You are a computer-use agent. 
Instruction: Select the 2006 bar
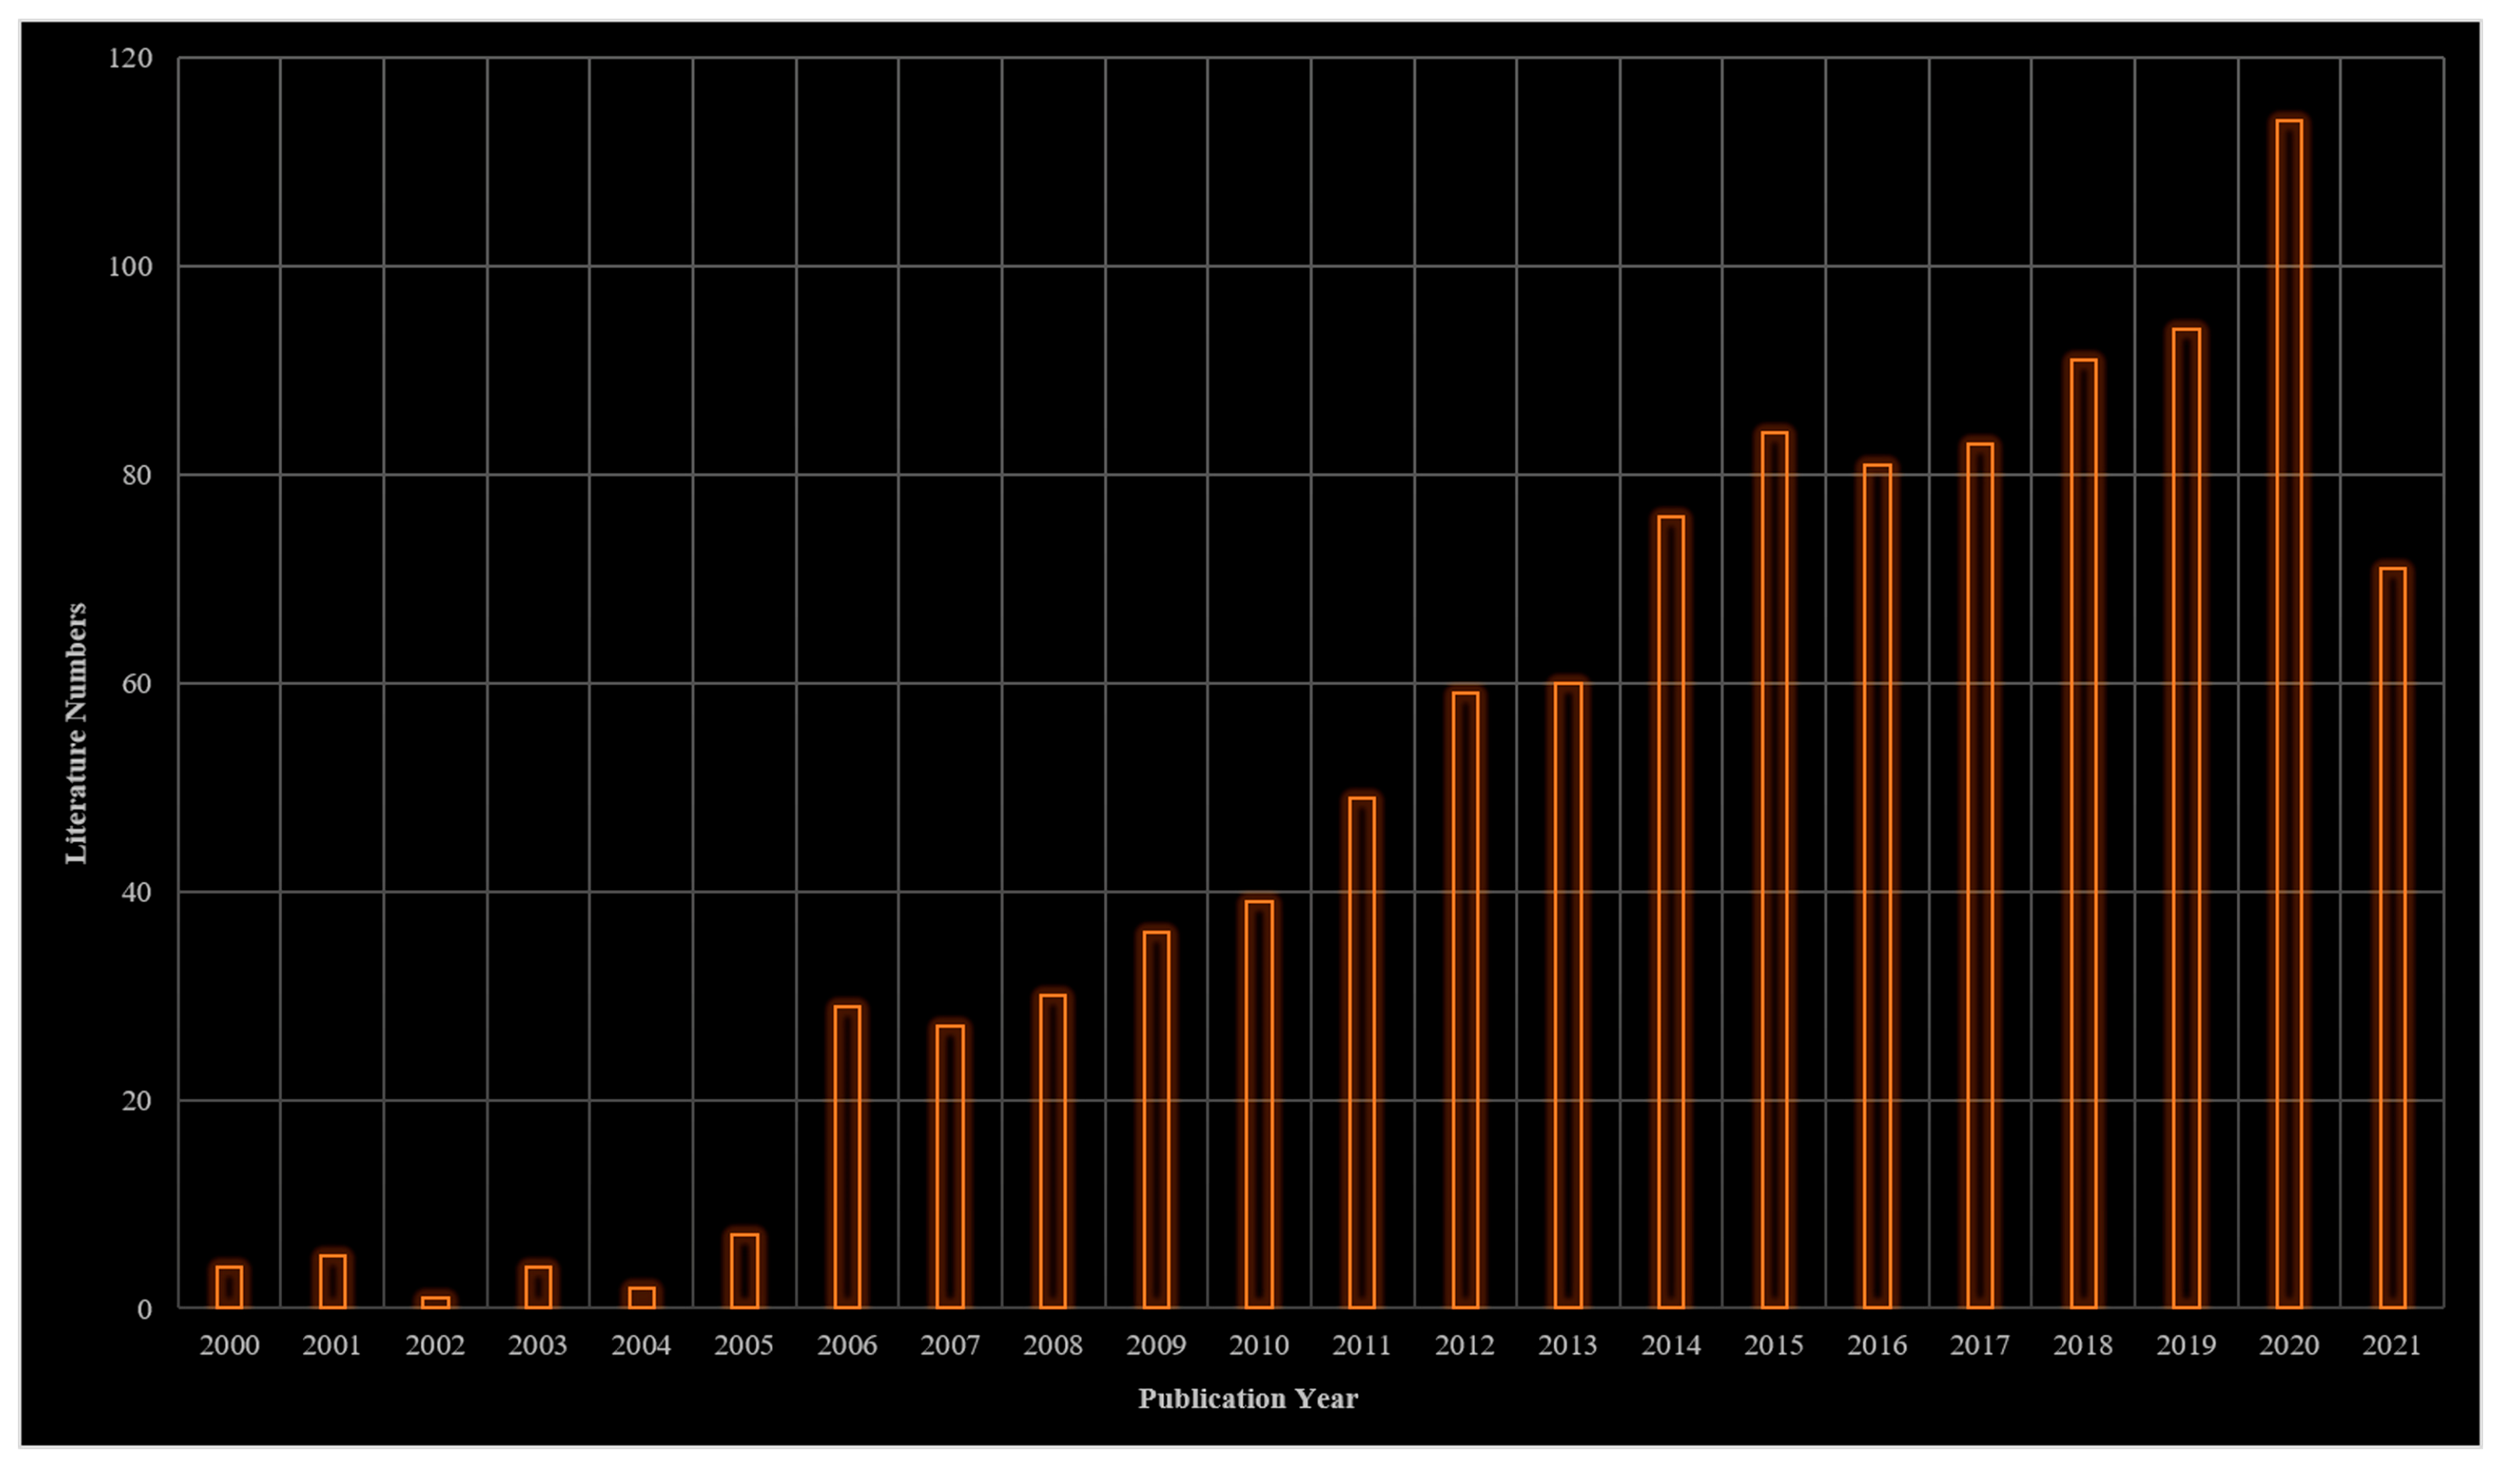[847, 1156]
